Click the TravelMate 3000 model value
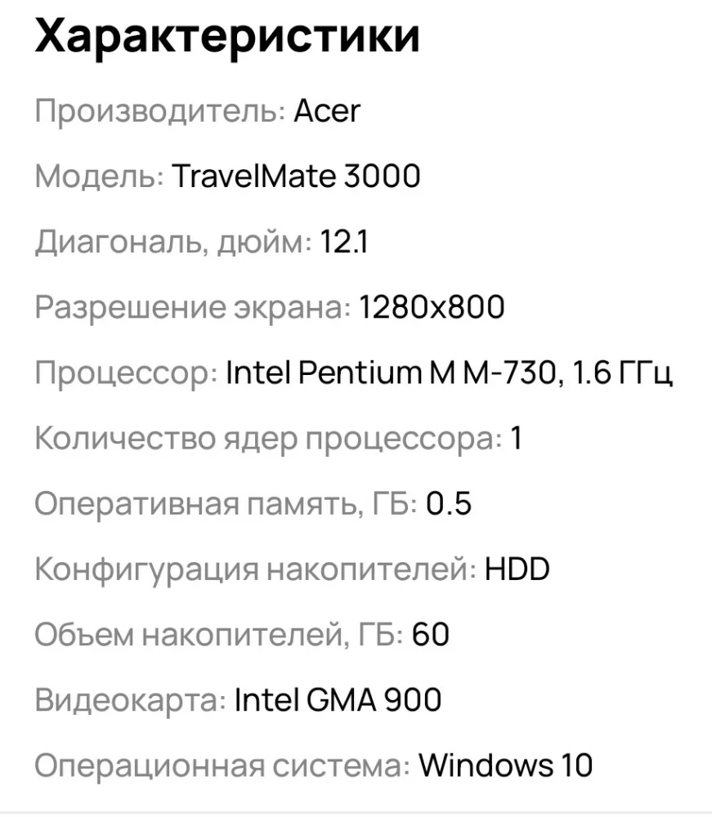 pos(296,176)
